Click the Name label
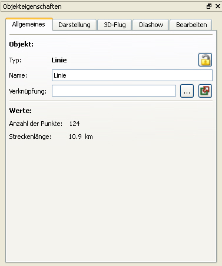Image resolution: width=222 pixels, height=266 pixels. tap(18, 75)
